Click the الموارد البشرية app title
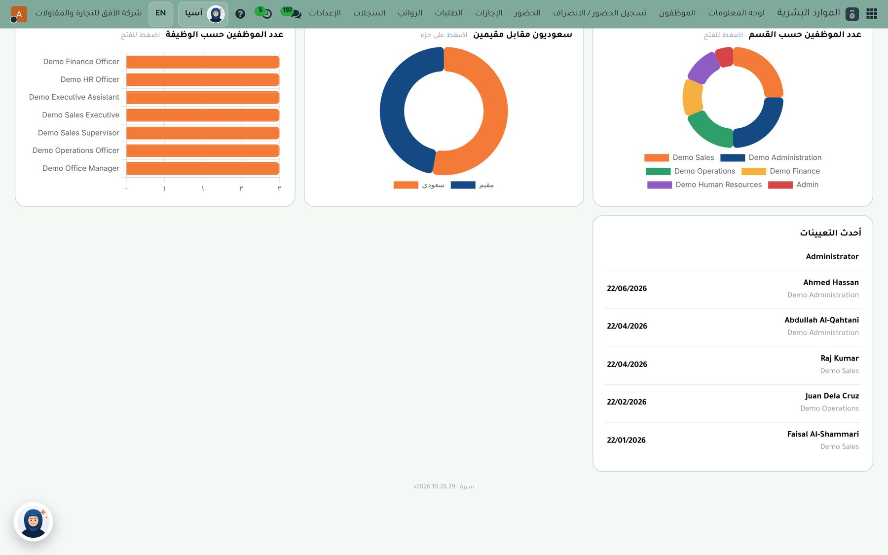This screenshot has width=888, height=555. pos(809,13)
